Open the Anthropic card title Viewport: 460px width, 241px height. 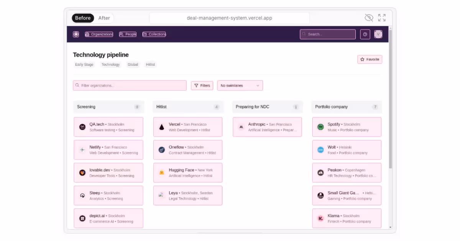click(x=257, y=124)
